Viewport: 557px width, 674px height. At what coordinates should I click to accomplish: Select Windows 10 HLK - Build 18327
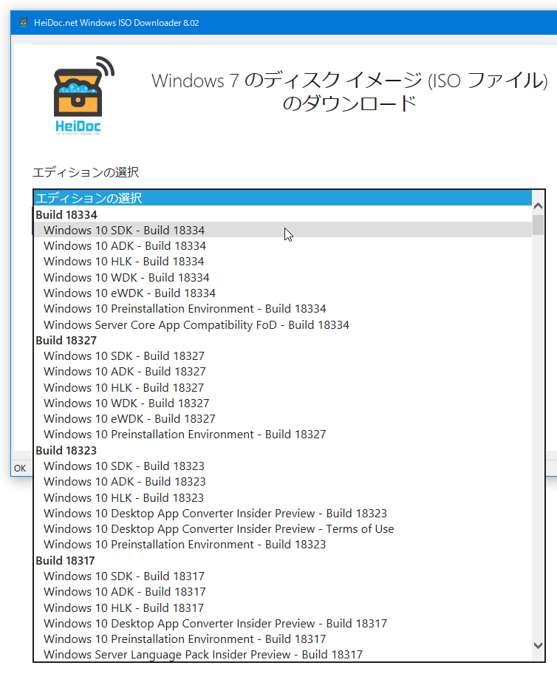pos(283,387)
